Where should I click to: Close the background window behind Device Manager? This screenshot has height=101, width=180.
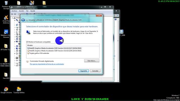click(116, 11)
